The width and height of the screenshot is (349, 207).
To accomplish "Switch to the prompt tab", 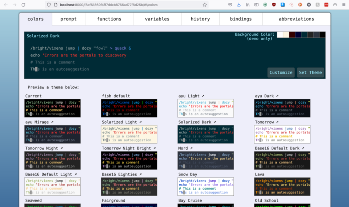I will (x=69, y=19).
